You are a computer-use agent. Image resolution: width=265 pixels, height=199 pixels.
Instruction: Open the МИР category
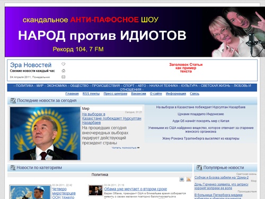point(40,85)
